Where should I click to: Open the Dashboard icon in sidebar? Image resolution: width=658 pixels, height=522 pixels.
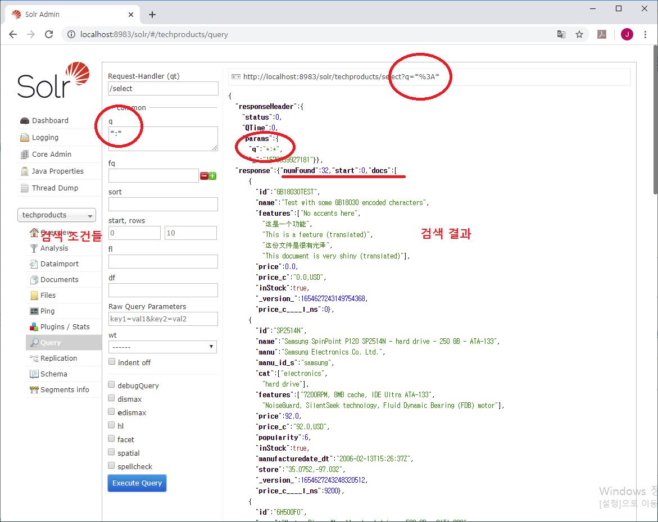25,121
